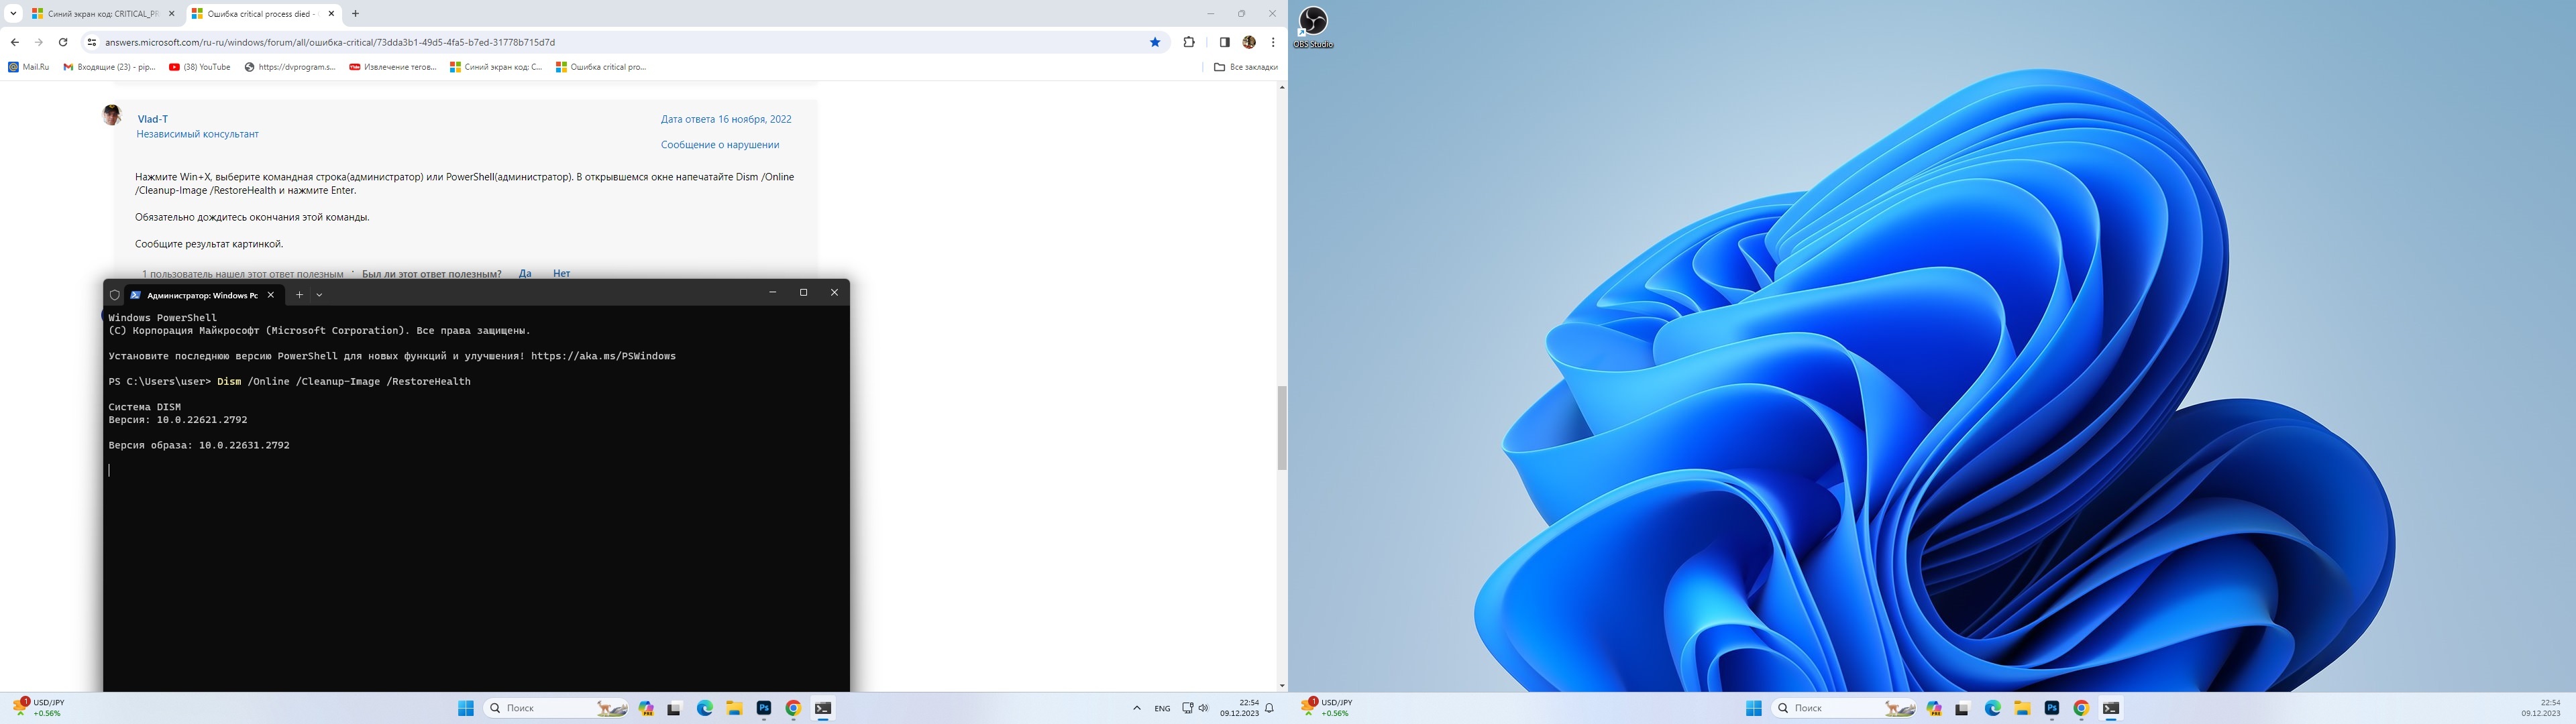2576x724 pixels.
Task: Open Chrome side panel icon
Action: click(x=1224, y=42)
